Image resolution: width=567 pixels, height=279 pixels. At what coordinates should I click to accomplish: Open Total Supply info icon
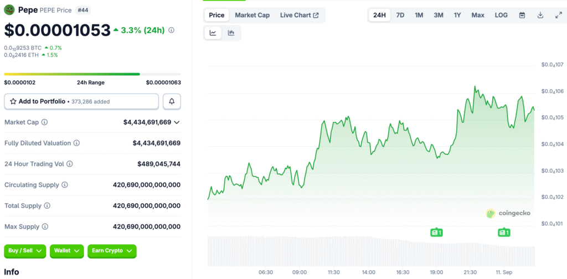tap(47, 205)
